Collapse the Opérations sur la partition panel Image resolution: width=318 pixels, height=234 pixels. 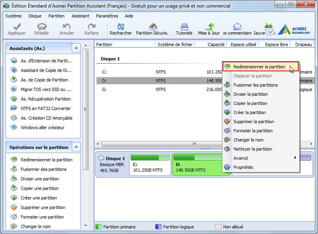tap(76, 147)
